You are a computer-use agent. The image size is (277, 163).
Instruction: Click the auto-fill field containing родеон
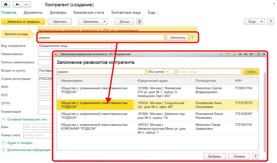tap(101, 37)
